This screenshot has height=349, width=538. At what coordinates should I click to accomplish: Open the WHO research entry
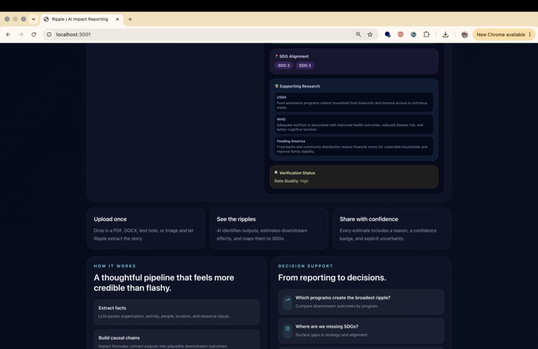[354, 124]
